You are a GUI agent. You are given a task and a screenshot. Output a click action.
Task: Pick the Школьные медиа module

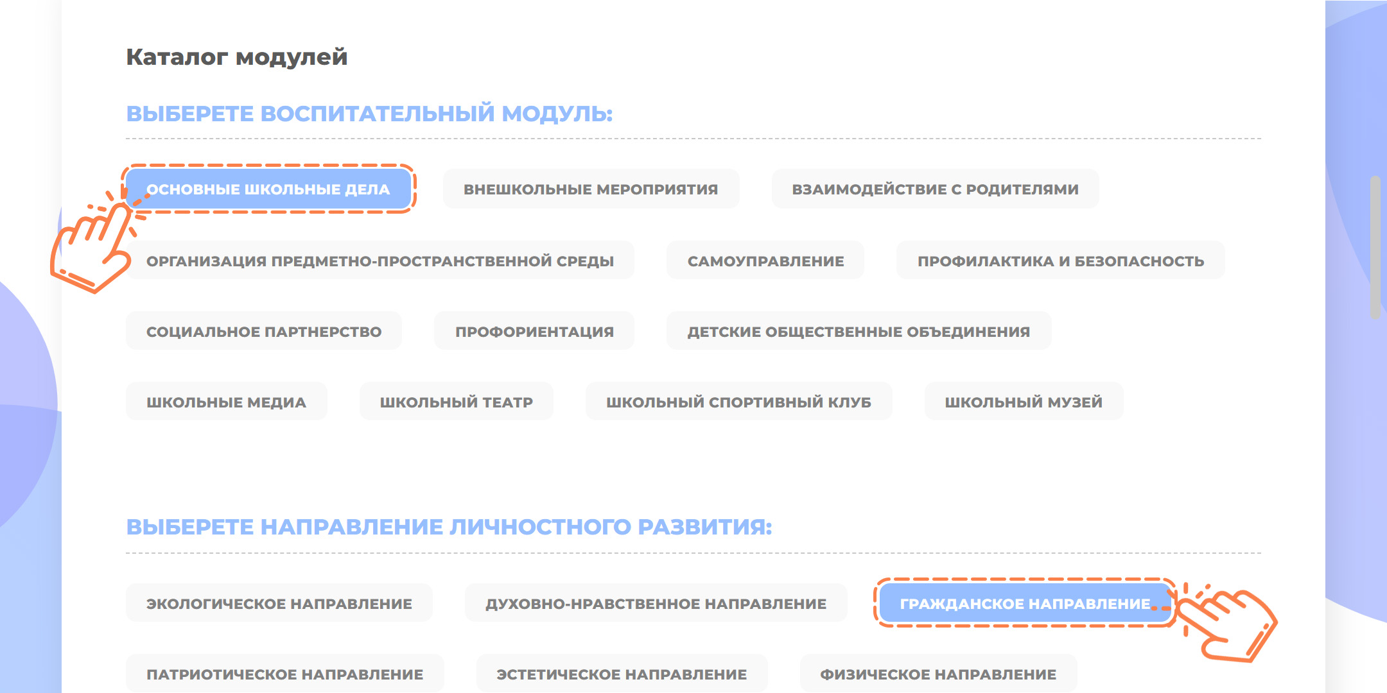(226, 402)
